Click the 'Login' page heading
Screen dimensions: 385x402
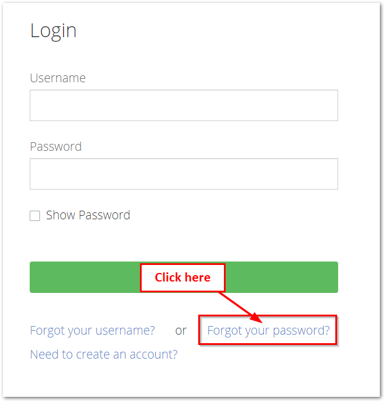pos(53,31)
